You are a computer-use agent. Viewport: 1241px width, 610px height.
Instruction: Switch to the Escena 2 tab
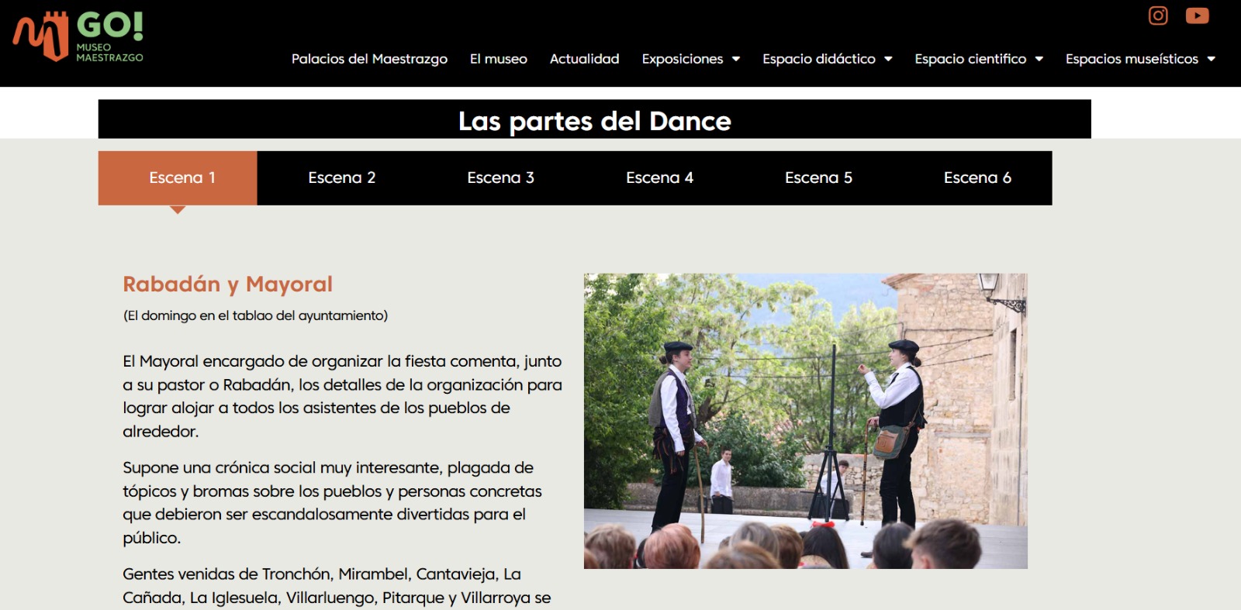341,177
